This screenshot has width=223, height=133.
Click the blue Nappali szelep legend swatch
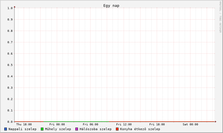click(x=6, y=129)
